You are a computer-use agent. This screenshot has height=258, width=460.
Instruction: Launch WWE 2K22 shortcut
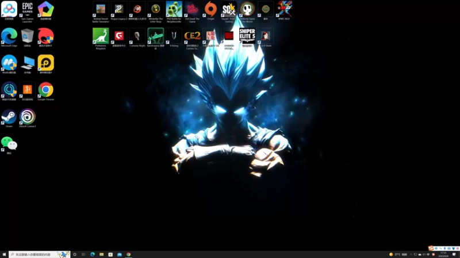click(x=284, y=10)
